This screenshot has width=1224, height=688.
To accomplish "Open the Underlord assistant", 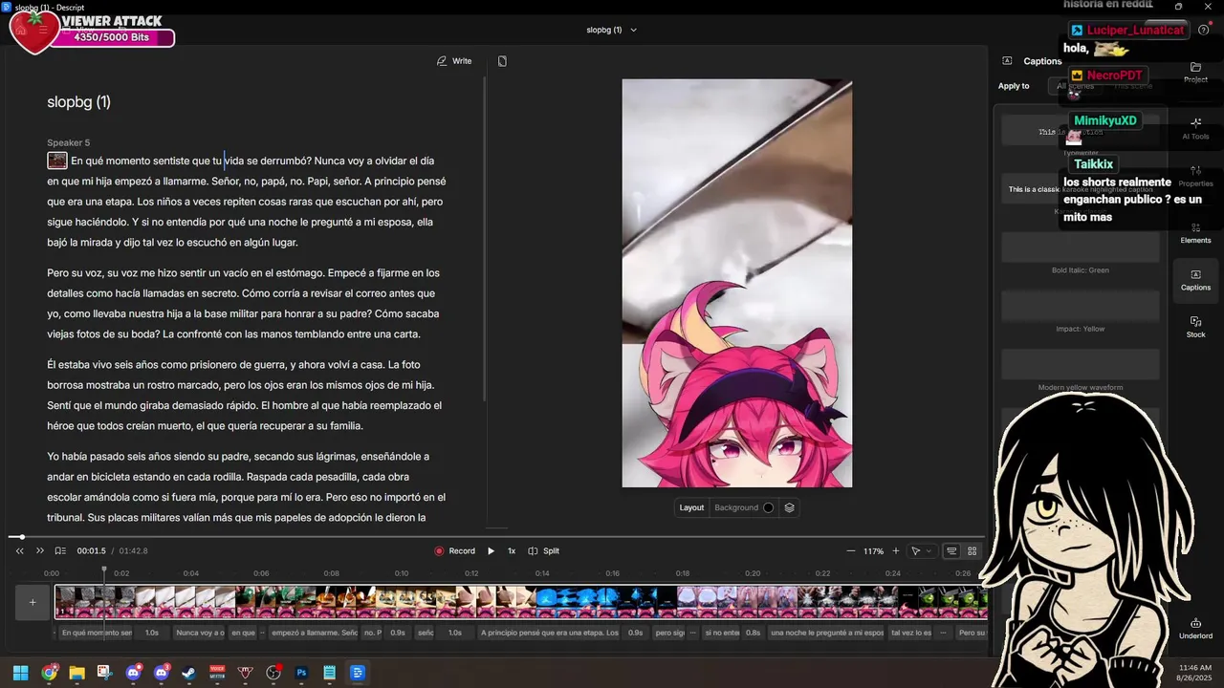I will [x=1195, y=628].
